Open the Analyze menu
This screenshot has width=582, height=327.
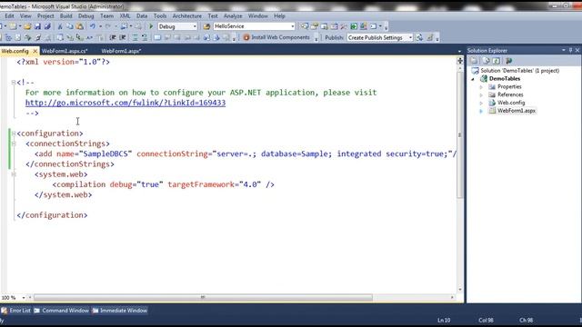[x=233, y=16]
